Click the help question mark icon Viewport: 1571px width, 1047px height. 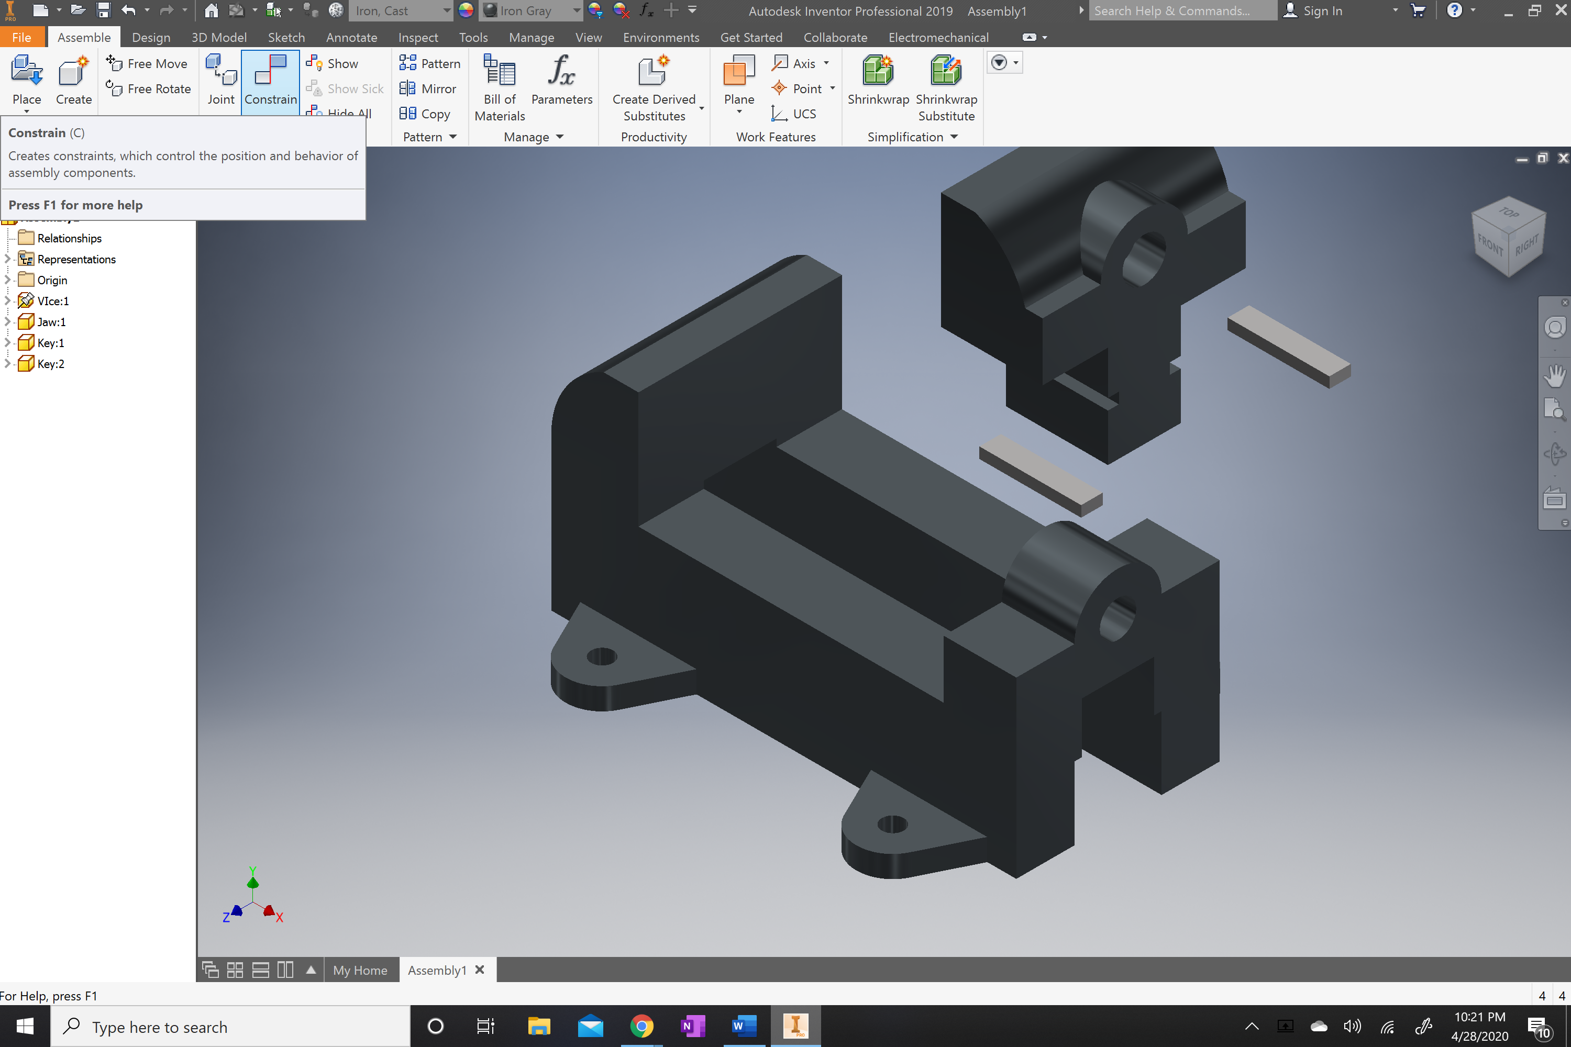coord(1454,10)
